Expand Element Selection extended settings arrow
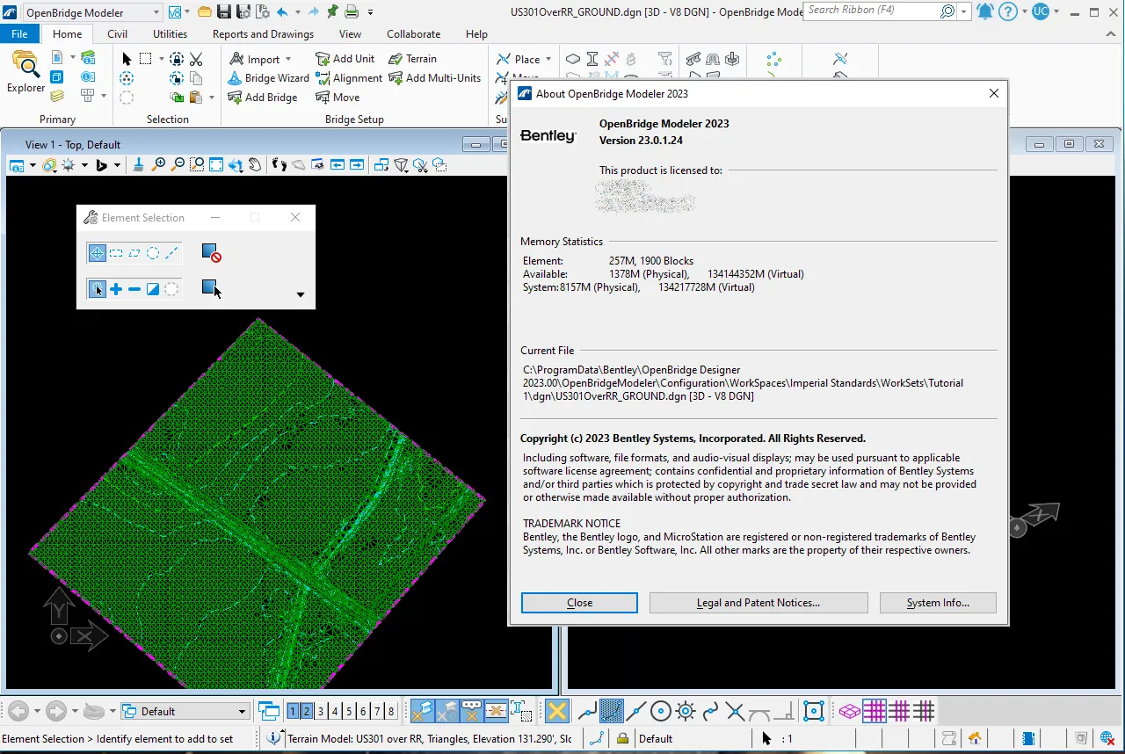 tap(301, 295)
